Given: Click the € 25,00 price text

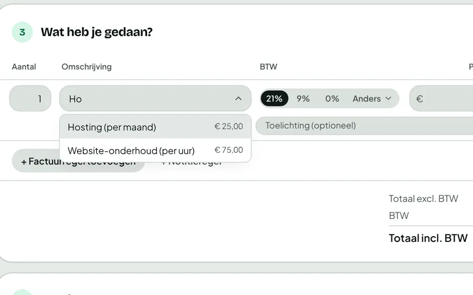Looking at the screenshot, I should click(229, 126).
